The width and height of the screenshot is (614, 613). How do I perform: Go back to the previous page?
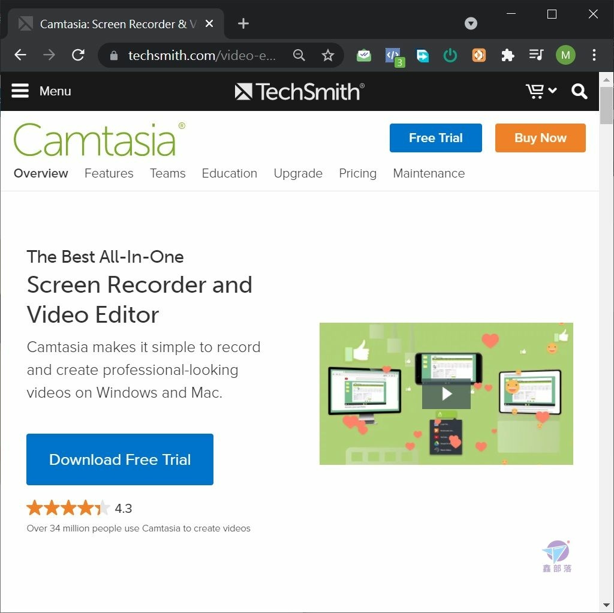click(x=20, y=55)
